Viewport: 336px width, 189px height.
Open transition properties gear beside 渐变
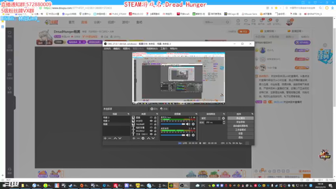(223, 118)
